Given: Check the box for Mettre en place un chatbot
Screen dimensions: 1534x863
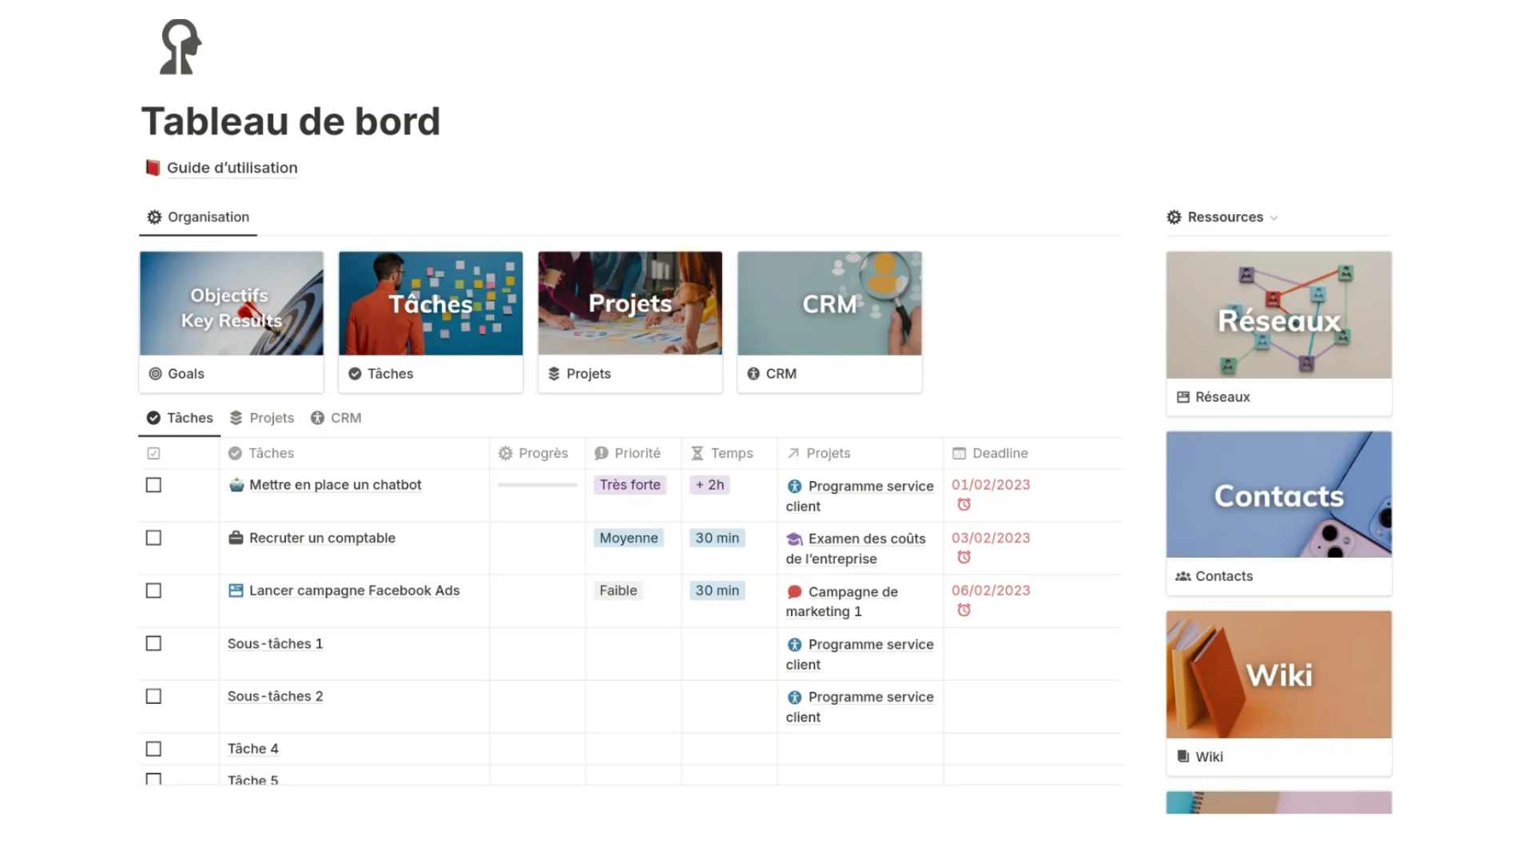Looking at the screenshot, I should 153,485.
